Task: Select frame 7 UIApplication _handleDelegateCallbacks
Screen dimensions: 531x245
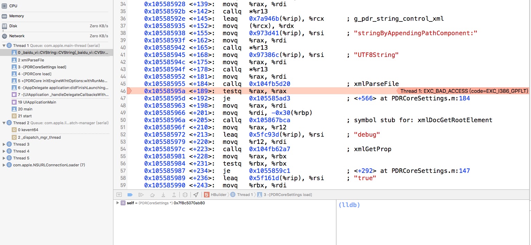Action: (56, 95)
